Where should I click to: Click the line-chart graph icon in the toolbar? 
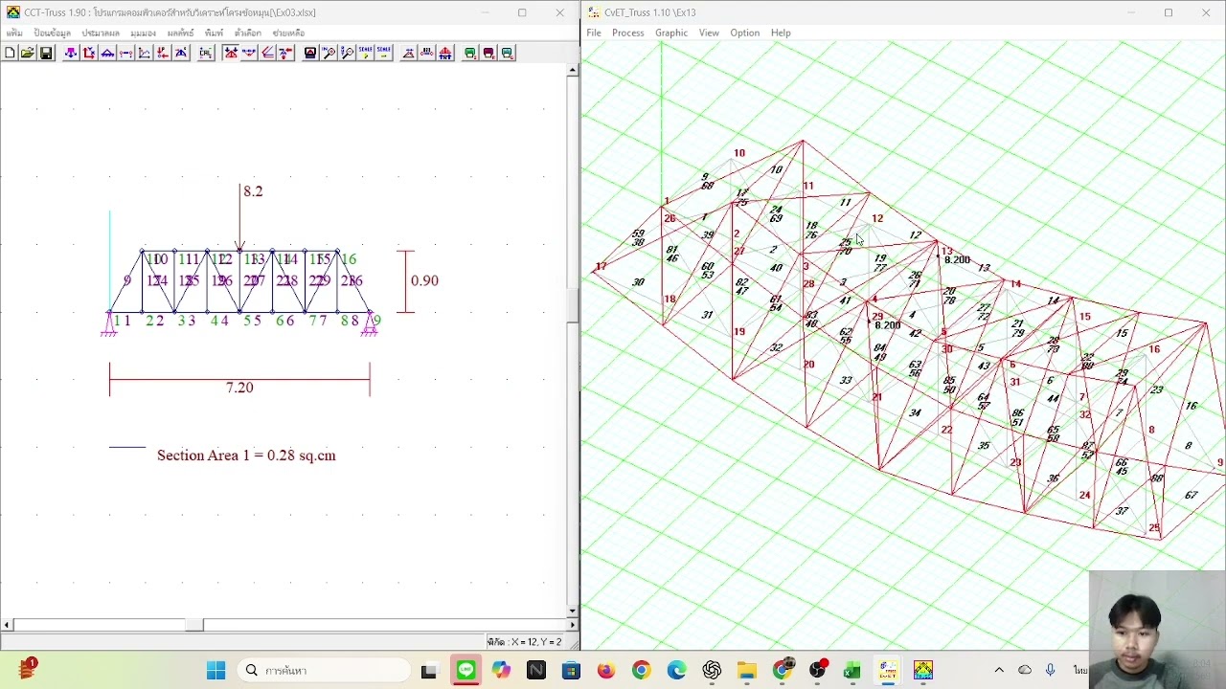(x=144, y=53)
